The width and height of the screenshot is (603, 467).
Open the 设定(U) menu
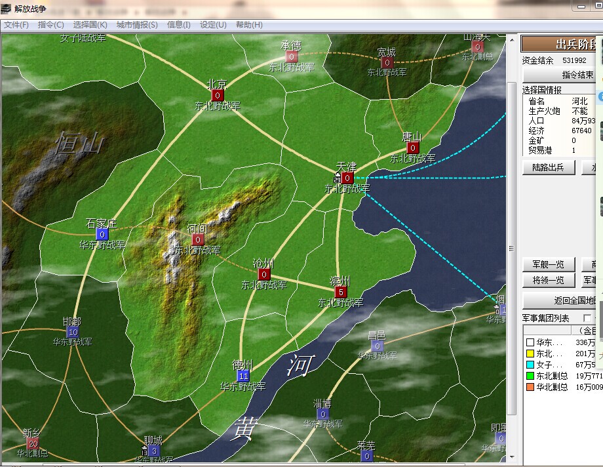(213, 25)
